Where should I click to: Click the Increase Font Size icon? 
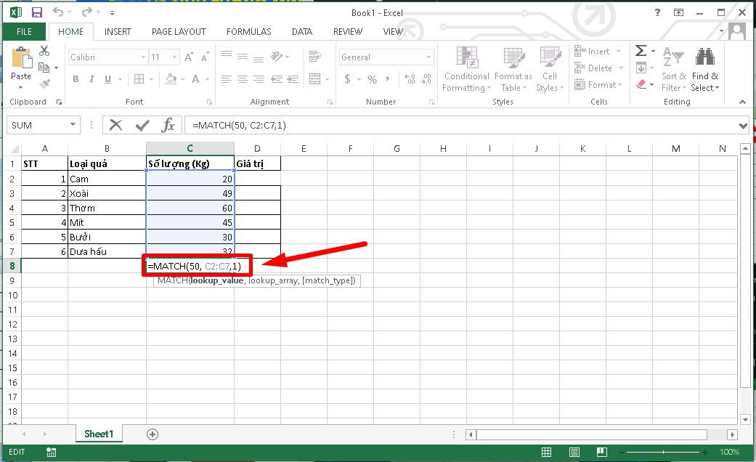tap(189, 57)
